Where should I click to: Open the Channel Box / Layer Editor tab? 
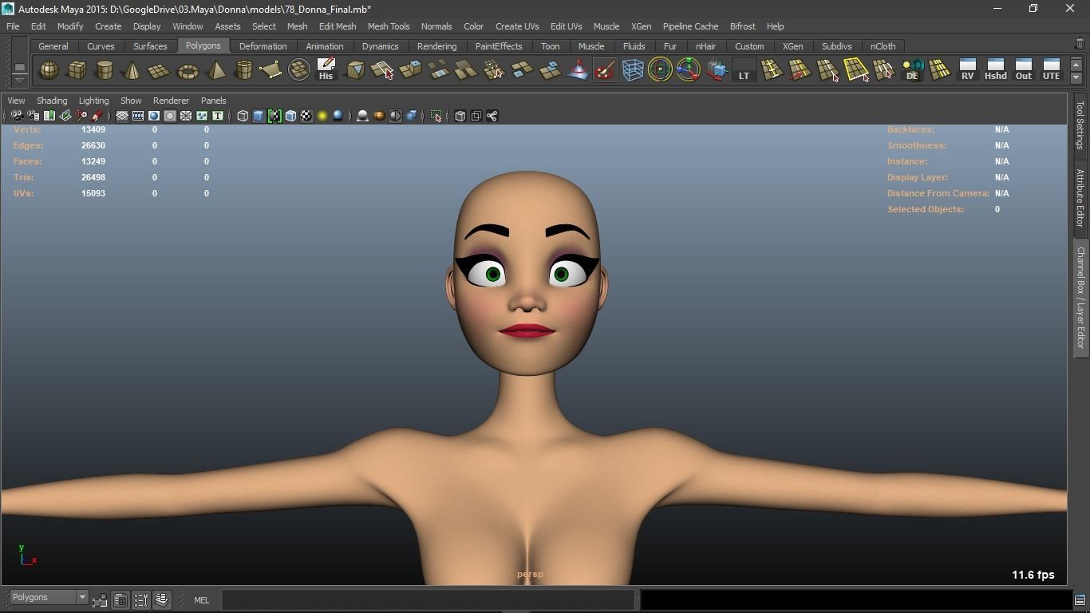pos(1080,298)
